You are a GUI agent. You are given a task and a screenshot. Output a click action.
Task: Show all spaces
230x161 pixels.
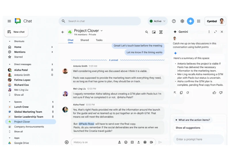point(18,131)
